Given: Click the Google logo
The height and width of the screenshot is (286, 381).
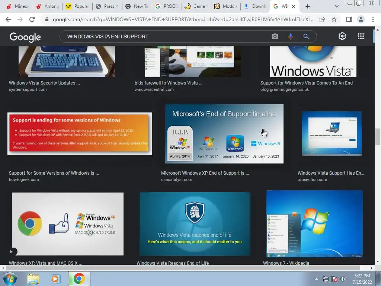Looking at the screenshot, I should [25, 37].
